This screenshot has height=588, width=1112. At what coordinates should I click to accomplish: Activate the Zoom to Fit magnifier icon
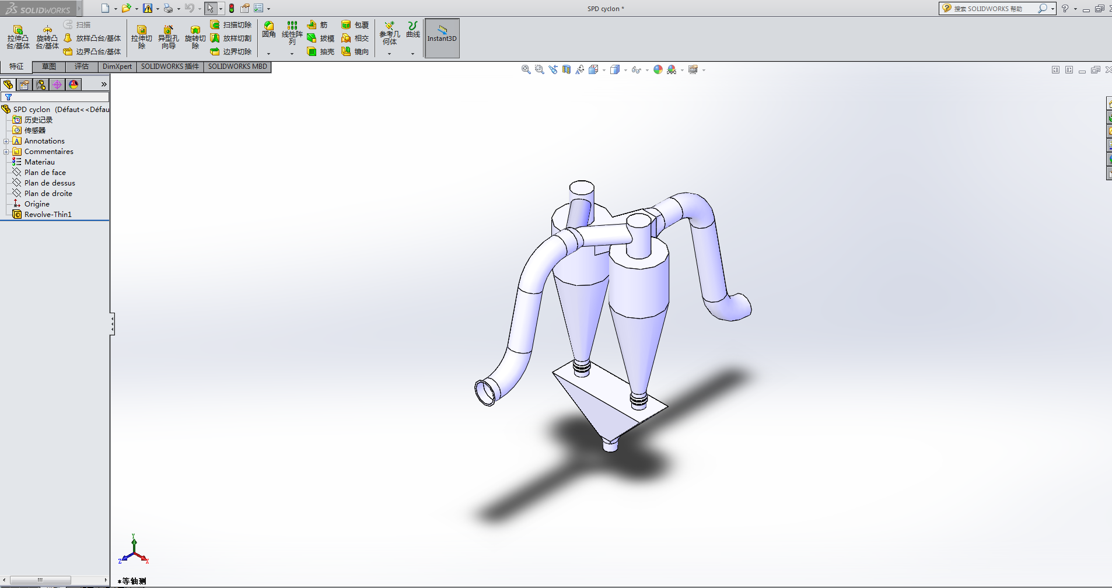pyautogui.click(x=526, y=69)
